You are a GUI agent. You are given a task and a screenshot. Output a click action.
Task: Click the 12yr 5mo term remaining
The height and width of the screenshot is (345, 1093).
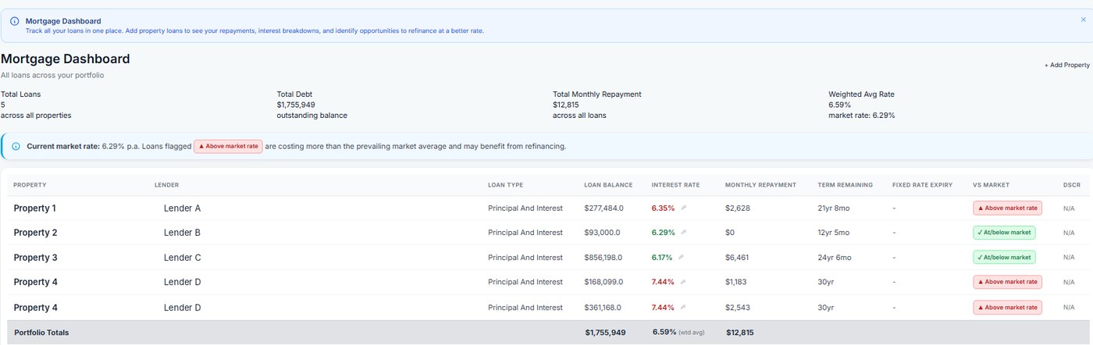(834, 233)
